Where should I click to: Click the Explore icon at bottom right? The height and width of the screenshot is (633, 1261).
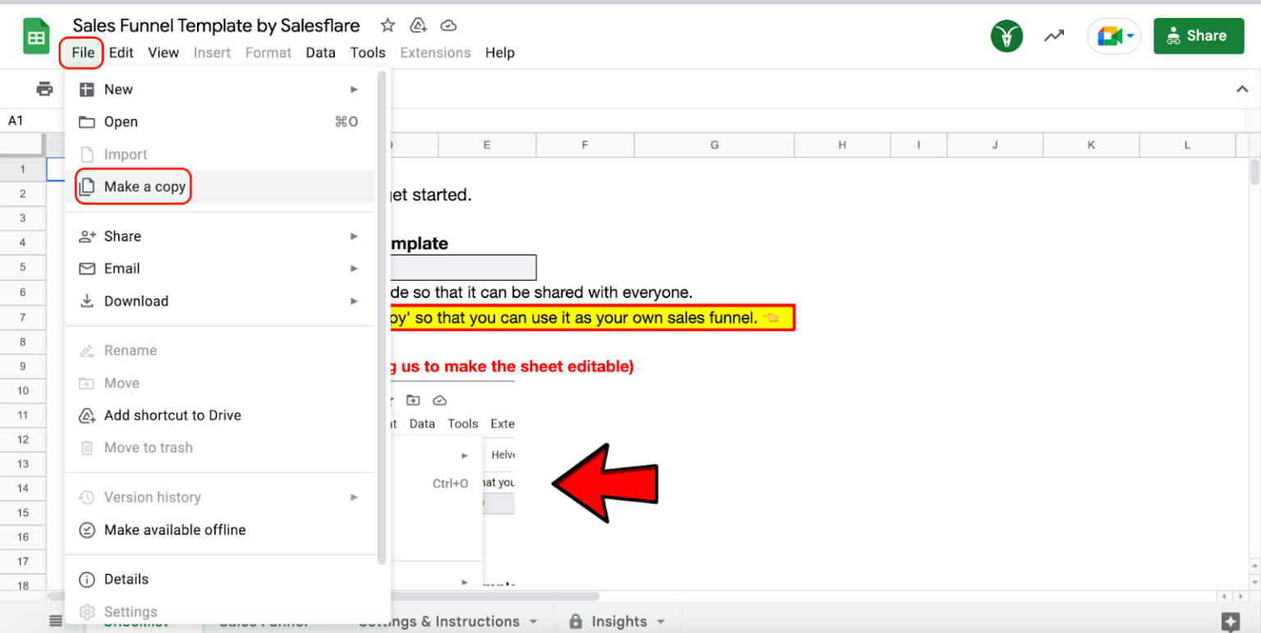click(1230, 621)
